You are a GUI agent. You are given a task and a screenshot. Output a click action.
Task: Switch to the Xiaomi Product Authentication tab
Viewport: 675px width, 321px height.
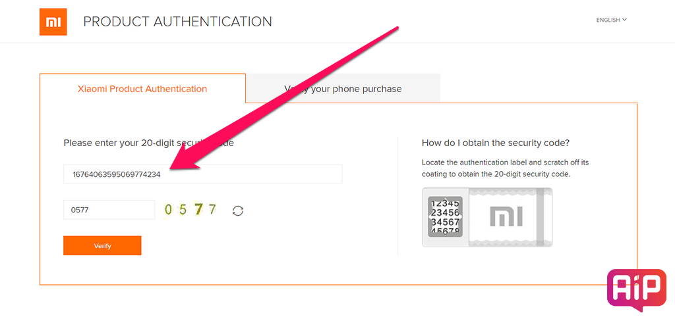(x=142, y=89)
